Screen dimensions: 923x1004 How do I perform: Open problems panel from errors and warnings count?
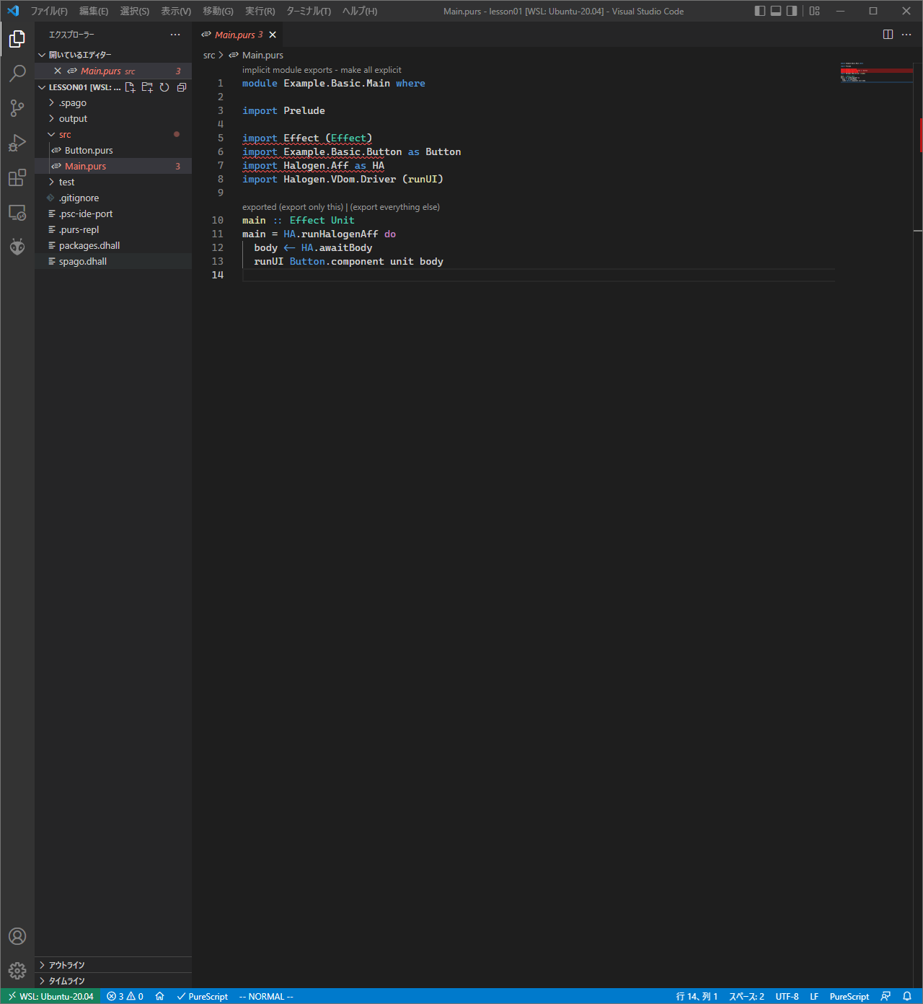[x=125, y=996]
